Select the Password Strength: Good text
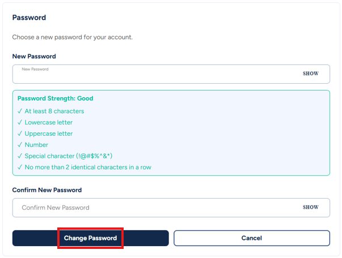This screenshot has width=342, height=258. point(55,98)
